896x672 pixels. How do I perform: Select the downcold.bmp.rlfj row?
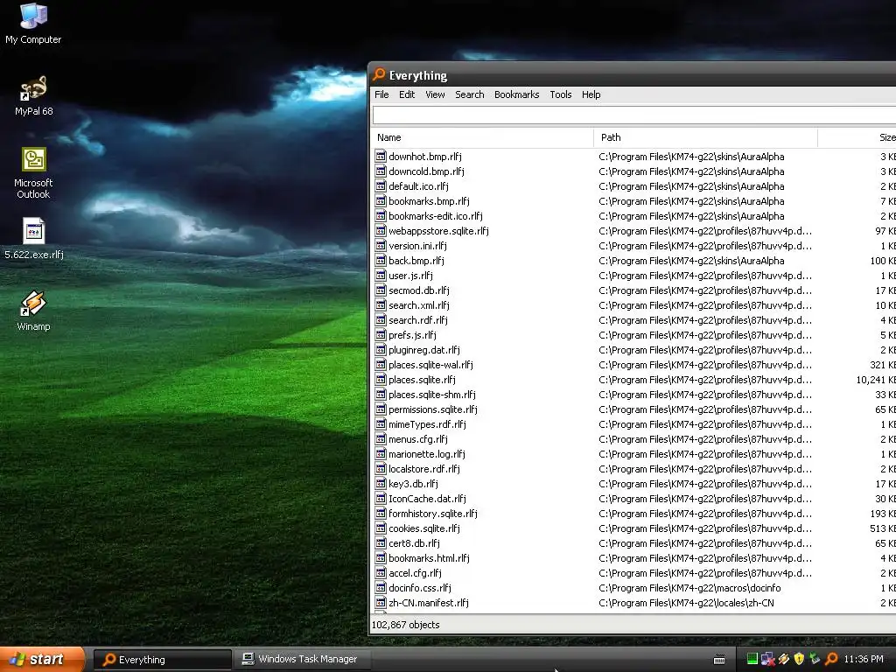(x=634, y=171)
